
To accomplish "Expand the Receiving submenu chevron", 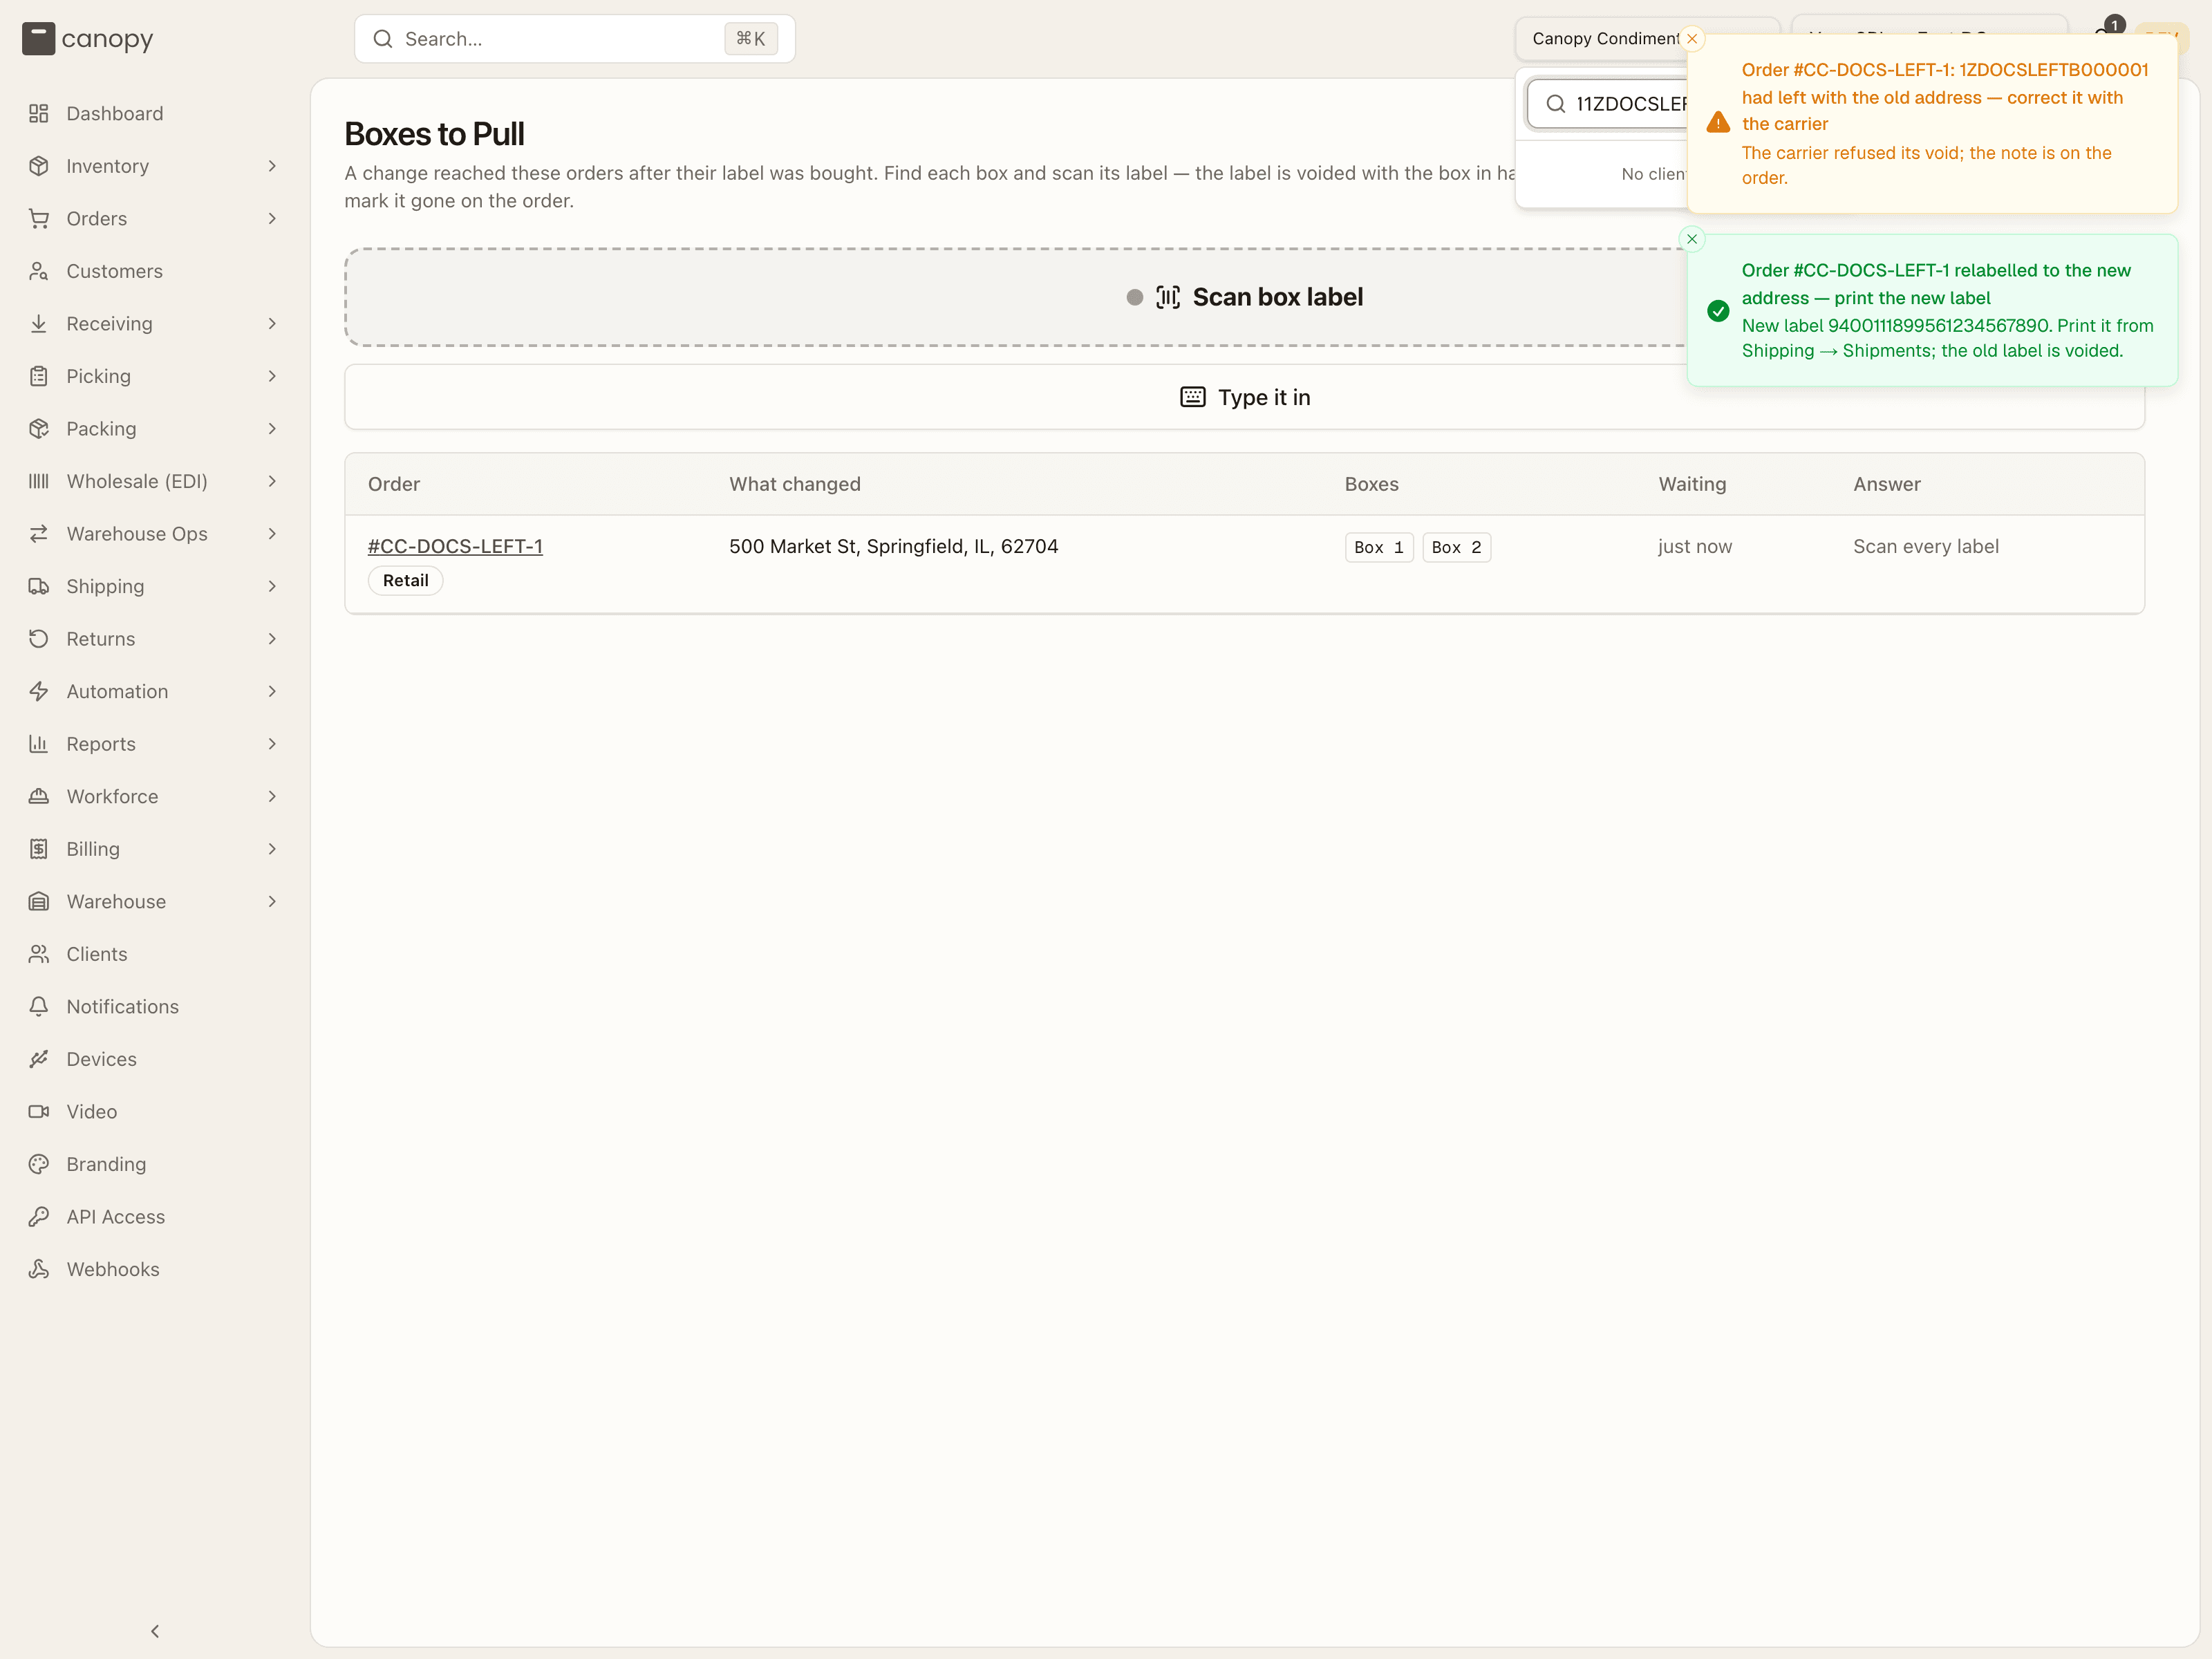I will [x=272, y=324].
